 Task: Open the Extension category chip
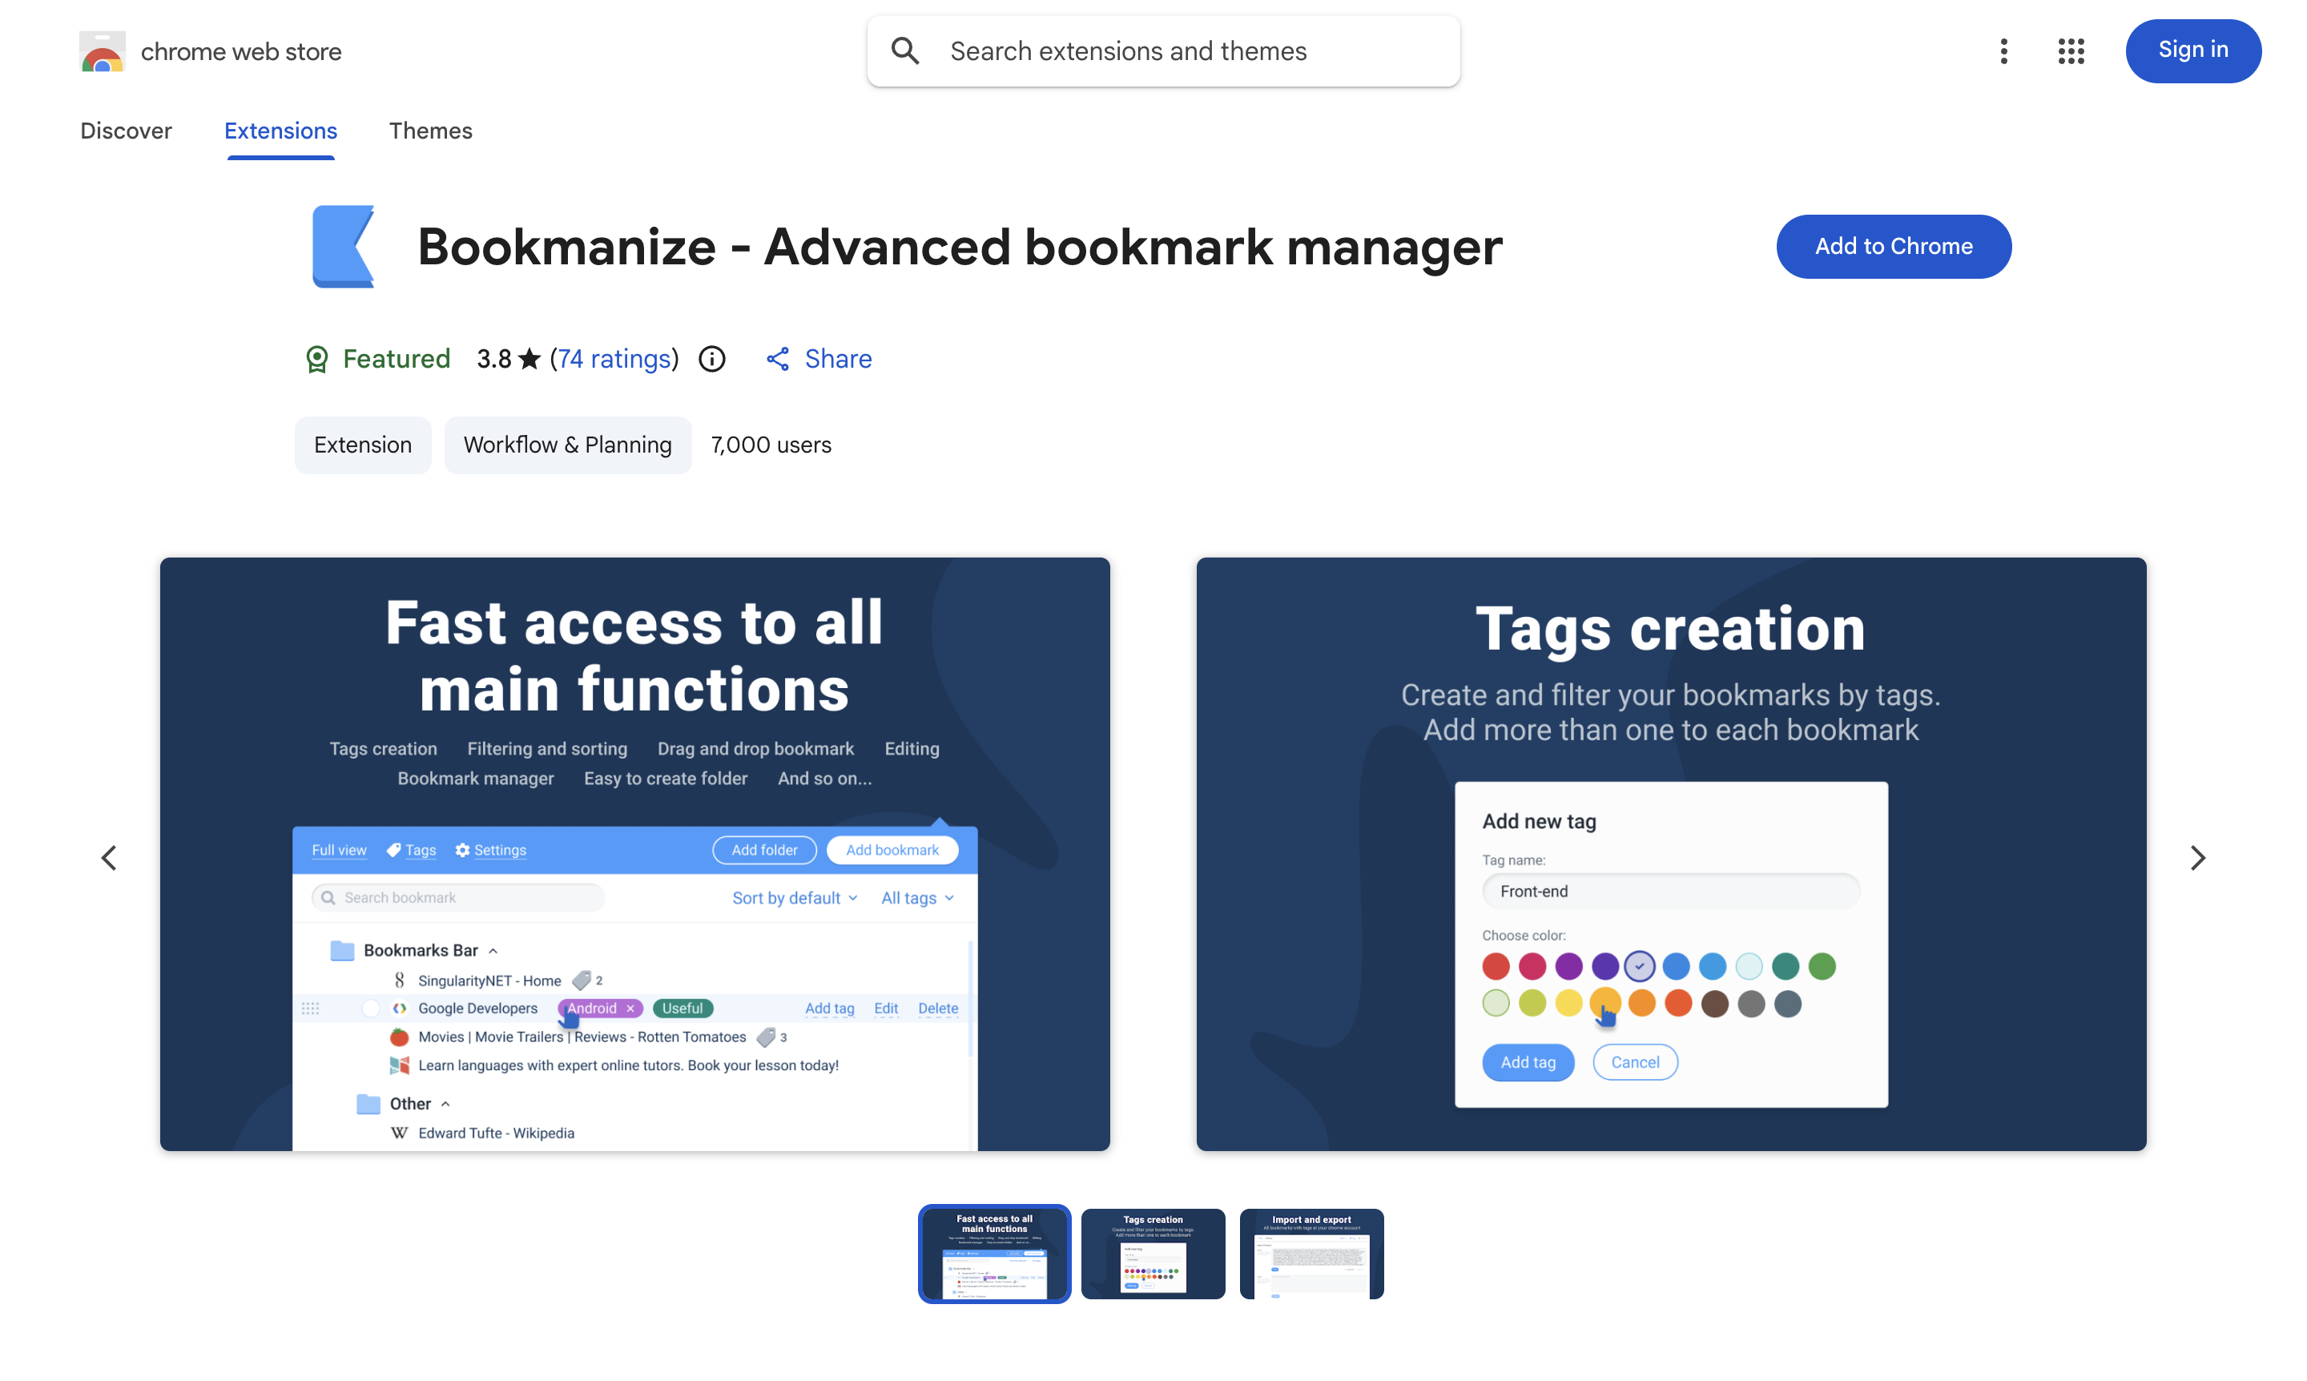click(x=363, y=445)
